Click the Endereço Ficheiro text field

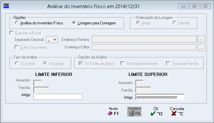click(x=144, y=39)
